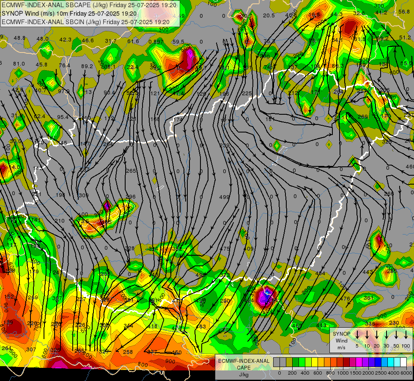Click the '81.0' value on the map
The height and width of the screenshot is (381, 414).
pyautogui.click(x=19, y=64)
